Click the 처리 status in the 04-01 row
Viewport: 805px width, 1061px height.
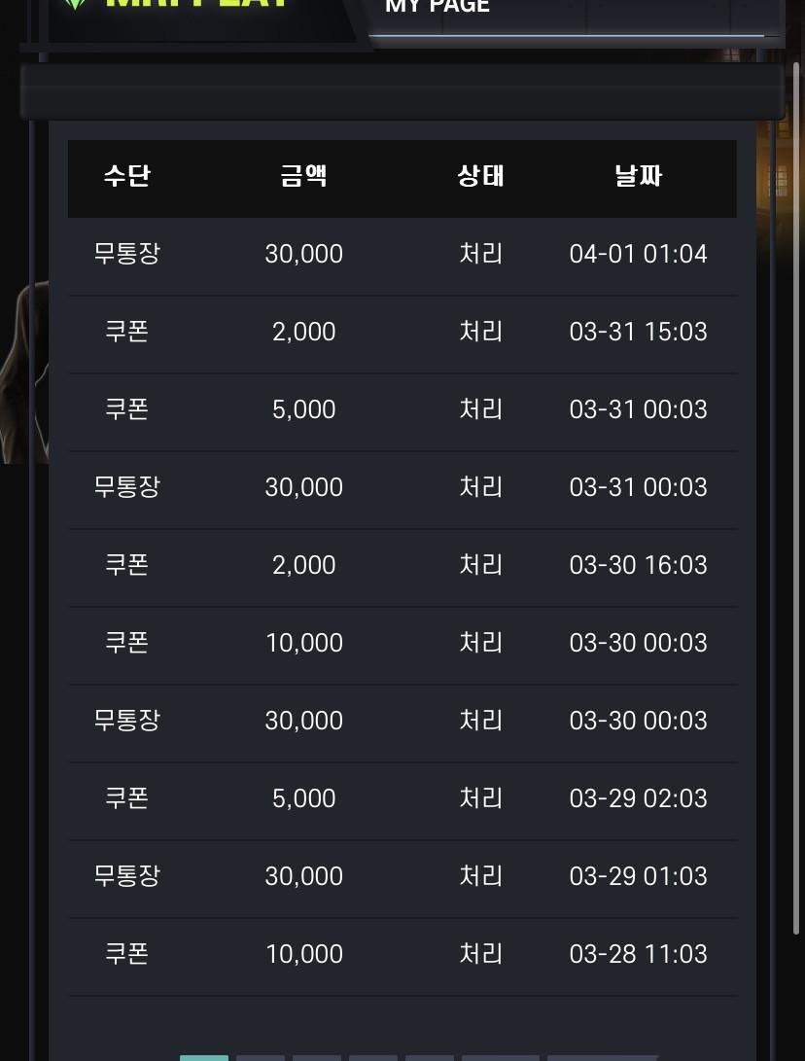[480, 254]
